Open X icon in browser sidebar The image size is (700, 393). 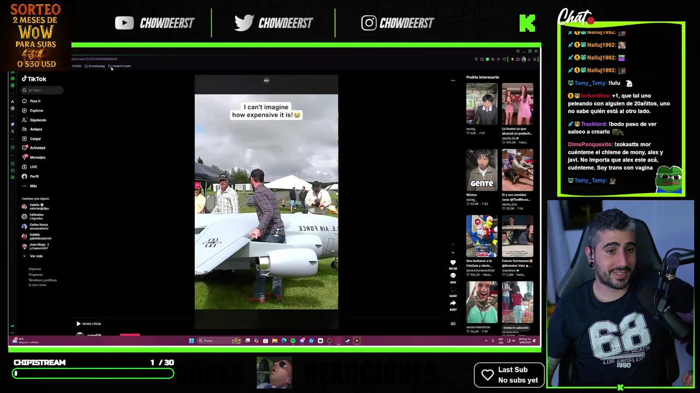[13, 131]
